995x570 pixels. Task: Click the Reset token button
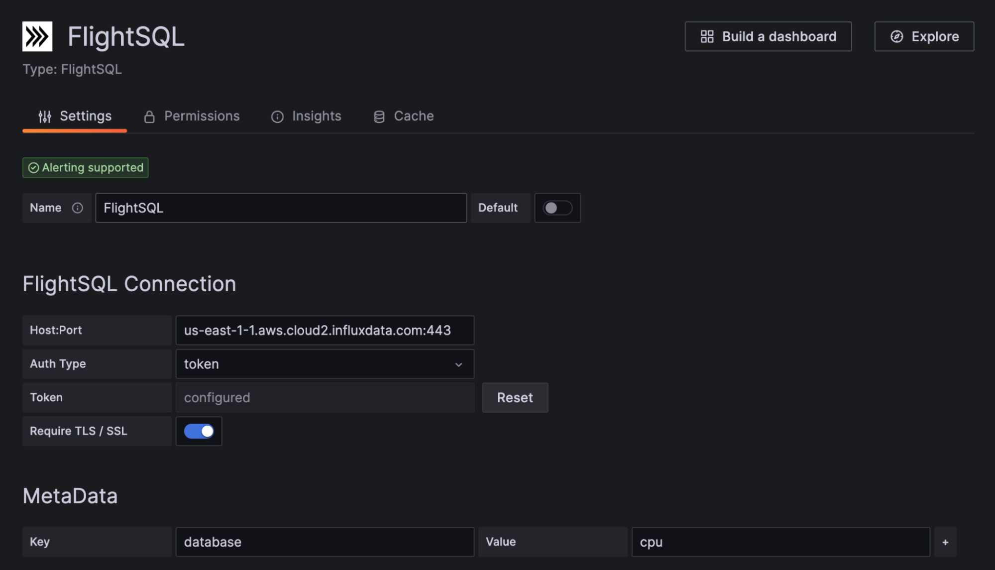click(515, 397)
